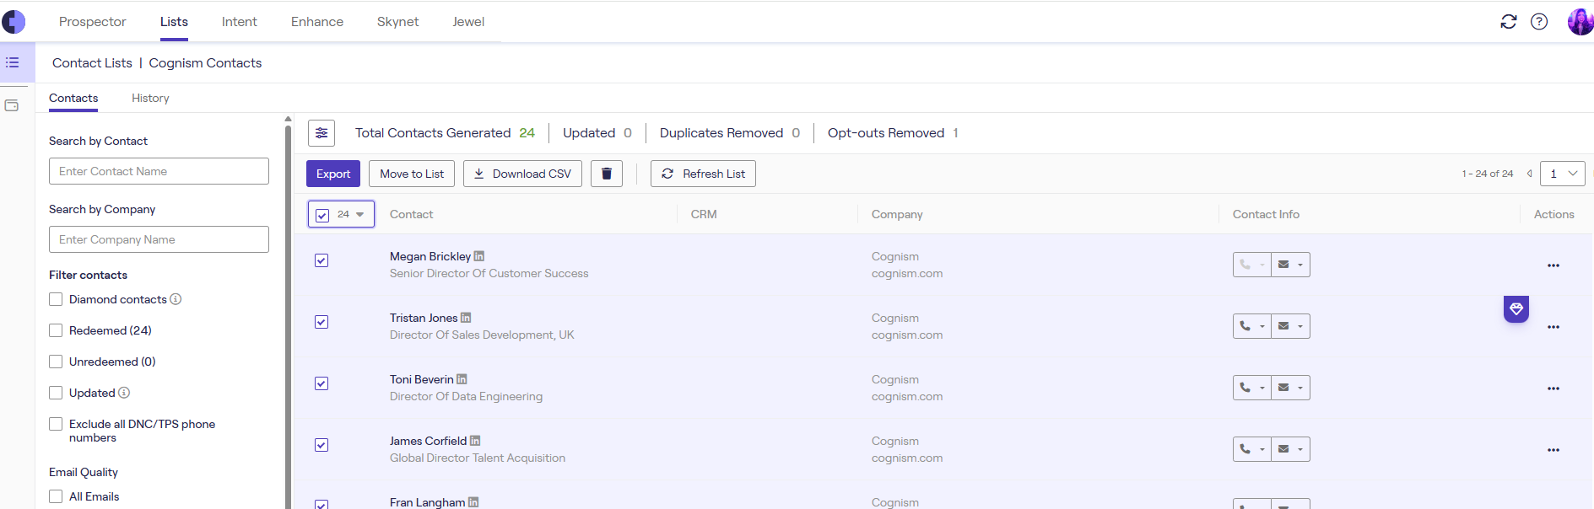Uncheck Tristan Jones row checkbox
The height and width of the screenshot is (509, 1594).
tap(322, 322)
